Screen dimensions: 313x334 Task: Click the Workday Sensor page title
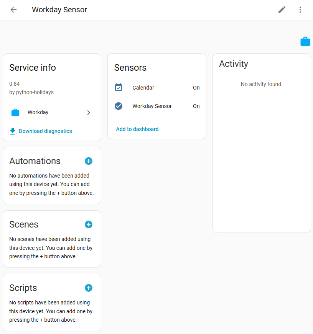(x=59, y=10)
